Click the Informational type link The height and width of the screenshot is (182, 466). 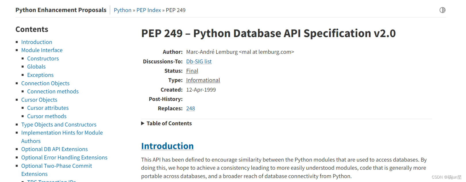pyautogui.click(x=203, y=80)
